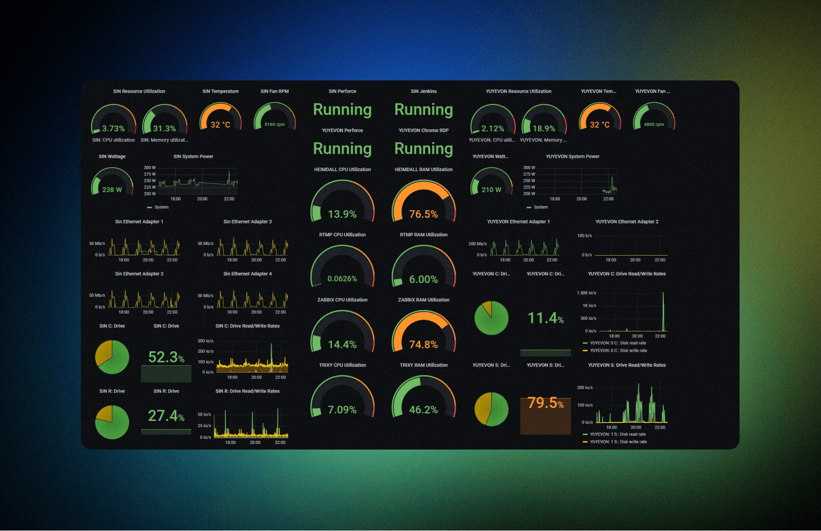Open Sin Ethernet Adapter 1 panel title
This screenshot has width=821, height=531.
139,222
